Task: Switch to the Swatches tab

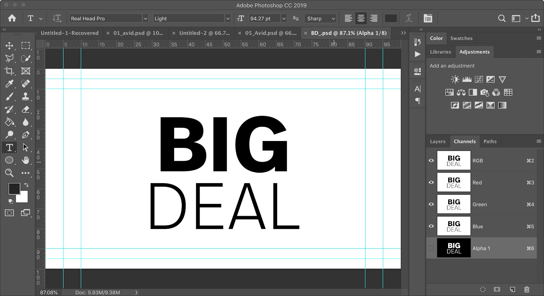Action: (x=461, y=38)
